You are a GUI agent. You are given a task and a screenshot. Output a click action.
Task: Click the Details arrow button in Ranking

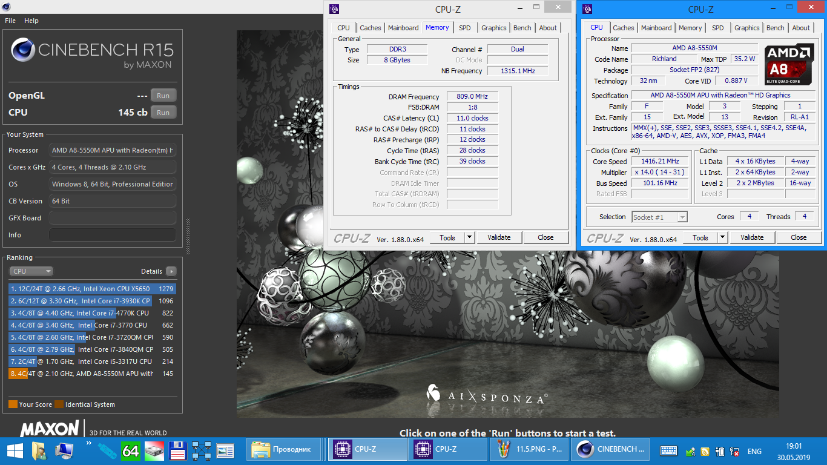coord(171,271)
